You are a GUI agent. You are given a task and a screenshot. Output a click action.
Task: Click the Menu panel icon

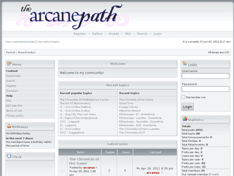9,64
